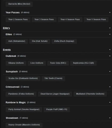
Task: Select Purple Fluff (SMG-11) skin tag
Action: pyautogui.click(x=57, y=109)
